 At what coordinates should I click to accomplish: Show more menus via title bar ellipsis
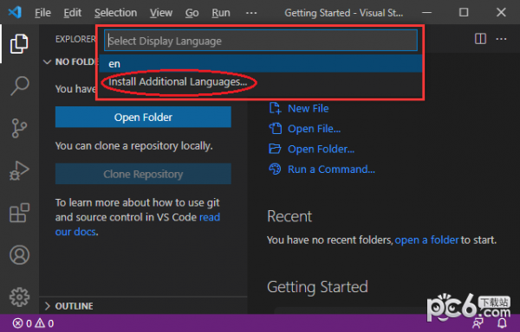(251, 13)
